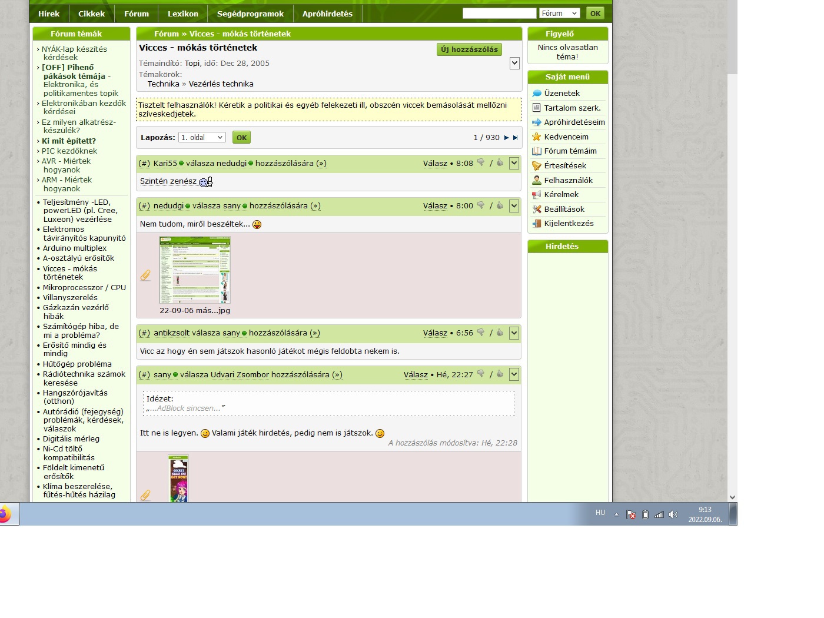Image resolution: width=824 pixels, height=618 pixels.
Task: Click the Tartalom szerk. document icon
Action: pos(537,108)
